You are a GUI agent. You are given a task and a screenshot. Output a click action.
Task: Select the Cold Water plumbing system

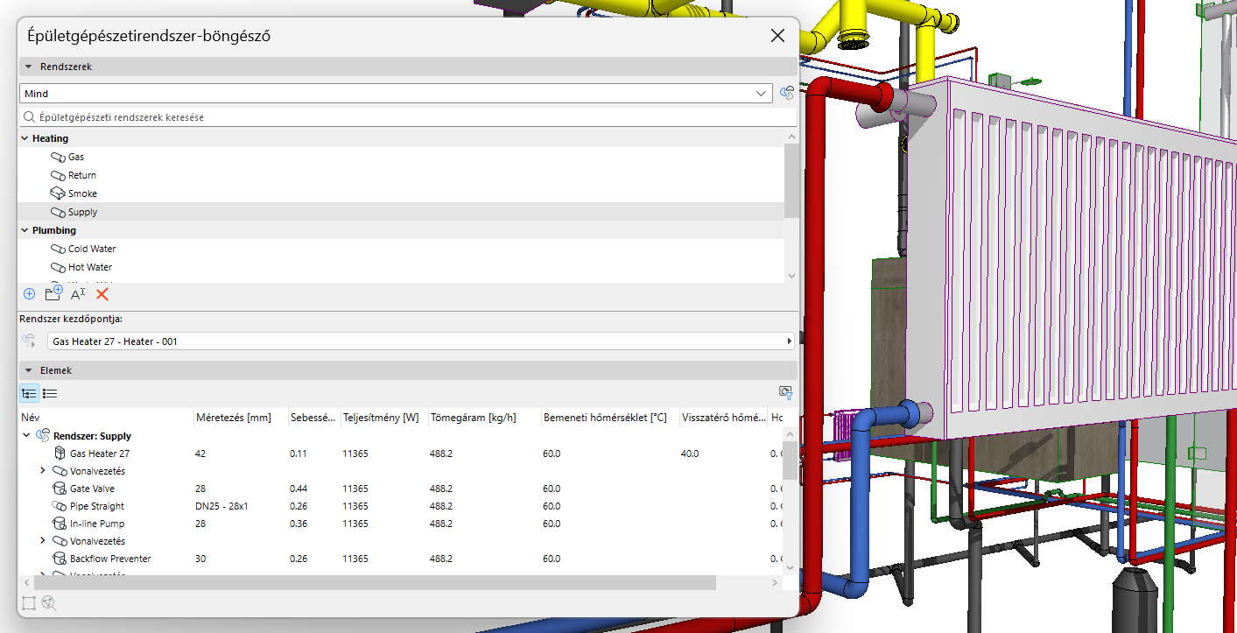point(92,249)
